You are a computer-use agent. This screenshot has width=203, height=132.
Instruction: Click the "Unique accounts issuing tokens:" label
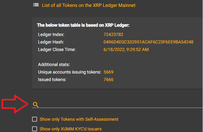click(x=69, y=72)
